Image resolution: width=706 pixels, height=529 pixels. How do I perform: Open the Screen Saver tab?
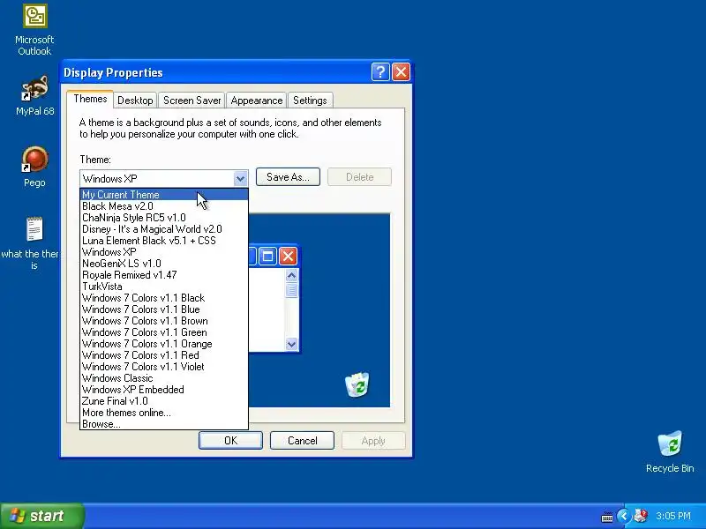[192, 101]
